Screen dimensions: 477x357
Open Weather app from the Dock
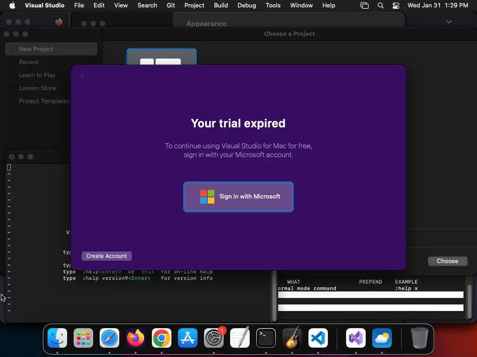(382, 338)
